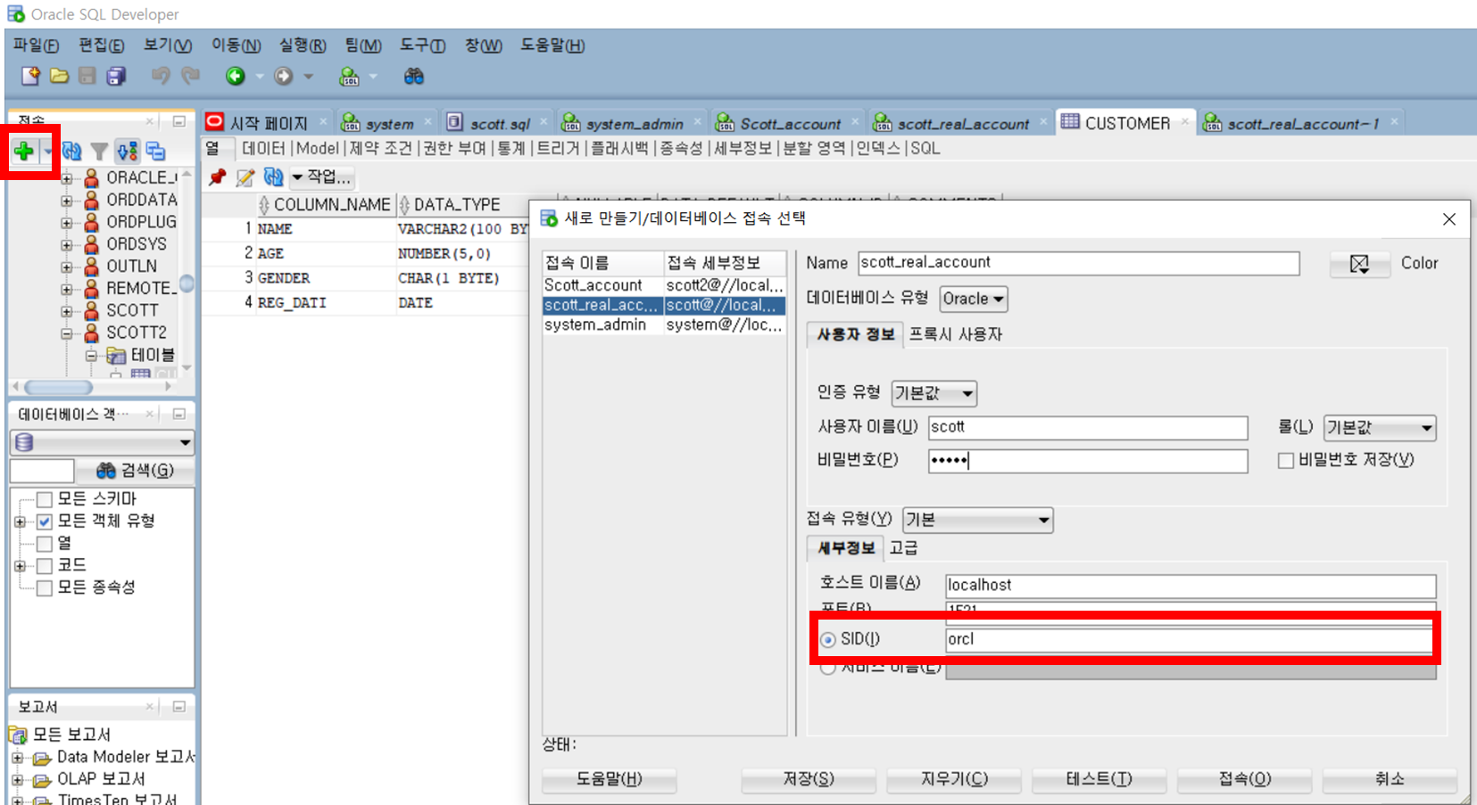The image size is (1477, 805).
Task: Click the binoculars Find DB Object icon
Action: pos(413,77)
